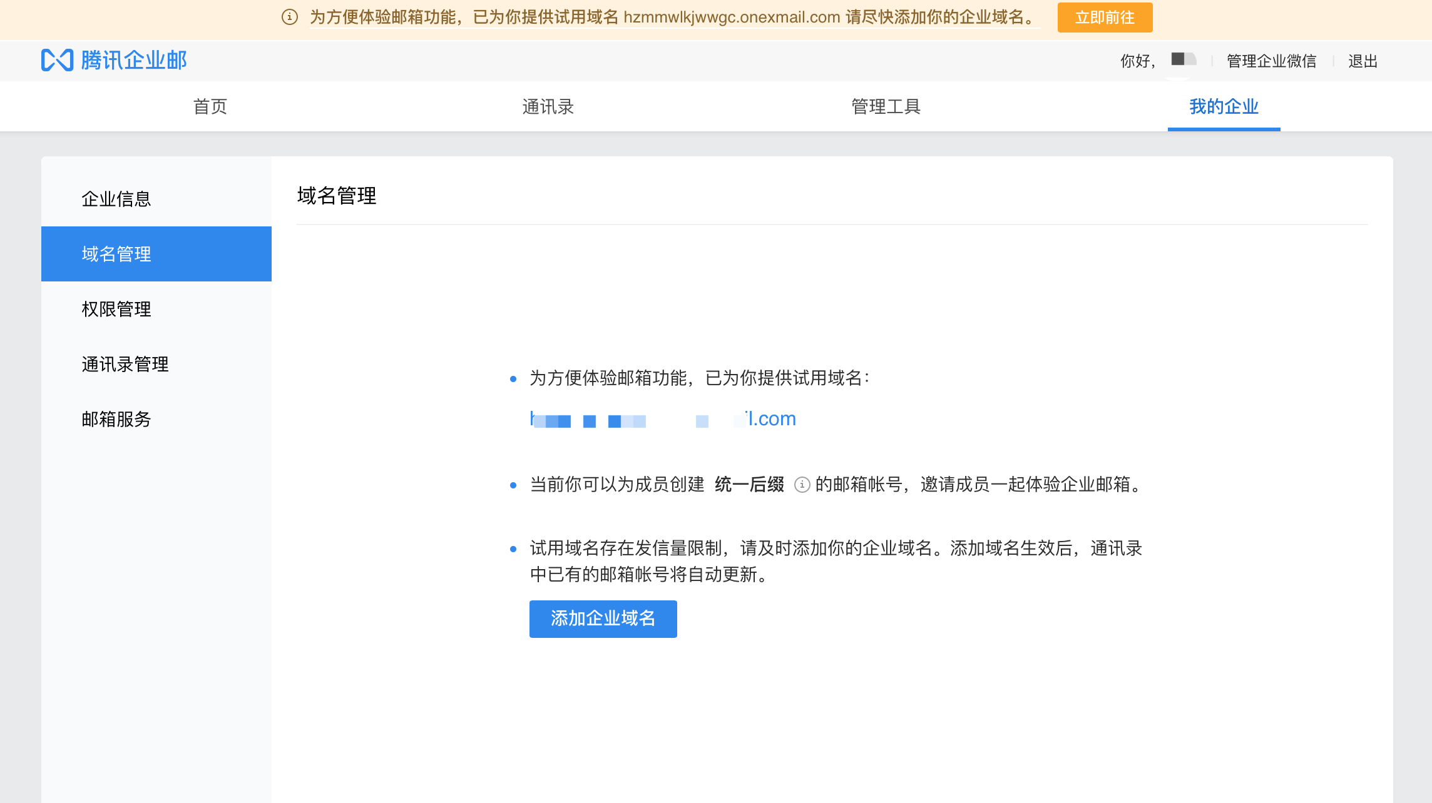The height and width of the screenshot is (803, 1432).
Task: Switch to the 通讯录 tab
Action: coord(548,106)
